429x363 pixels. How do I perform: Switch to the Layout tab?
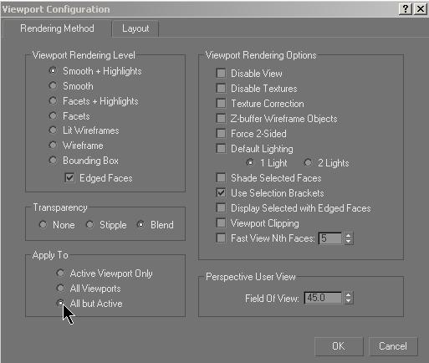coord(135,28)
